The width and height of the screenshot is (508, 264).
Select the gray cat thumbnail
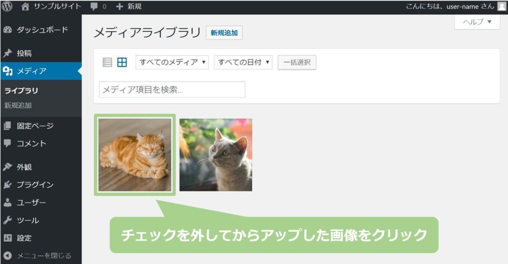click(x=216, y=155)
